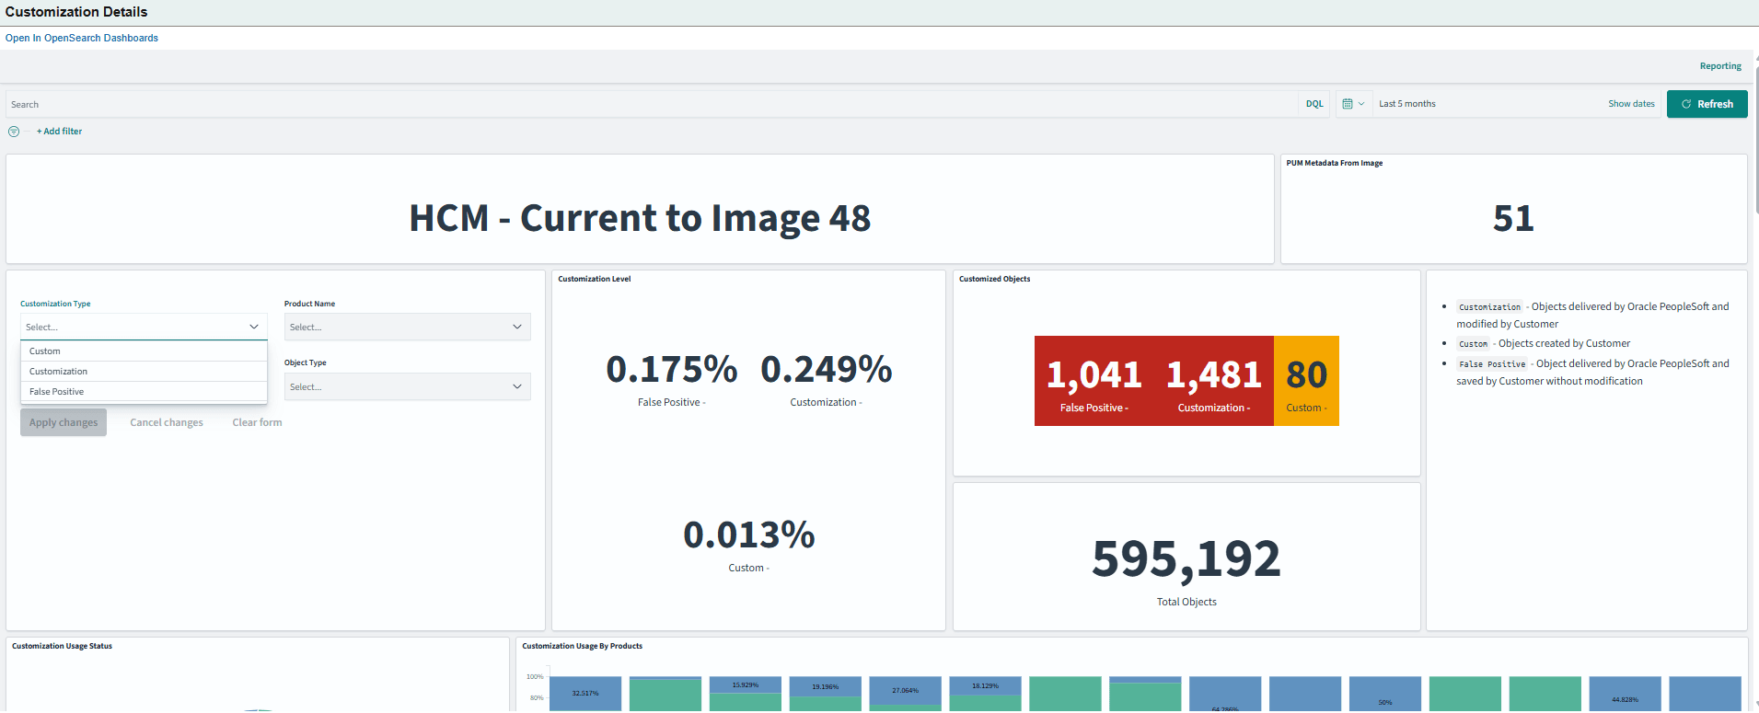
Task: Select Last 5 months time range
Action: coord(1406,104)
